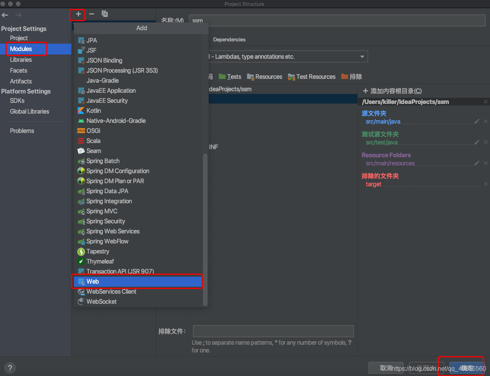Click the module name field ssm
Image resolution: width=490 pixels, height=376 pixels.
click(x=337, y=20)
